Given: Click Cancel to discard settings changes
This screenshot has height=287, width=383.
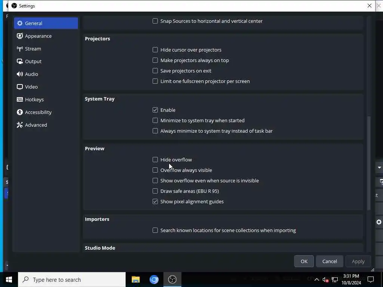Looking at the screenshot, I should pyautogui.click(x=330, y=261).
